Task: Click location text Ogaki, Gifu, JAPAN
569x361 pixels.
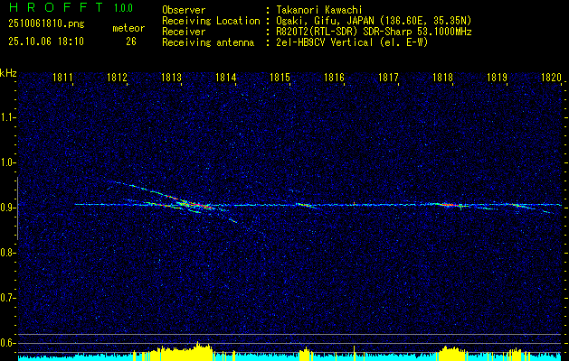Action: pyautogui.click(x=325, y=21)
